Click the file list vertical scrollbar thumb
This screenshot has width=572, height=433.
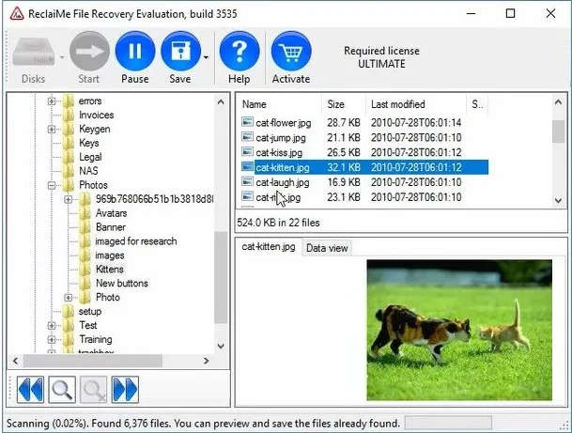[x=558, y=131]
